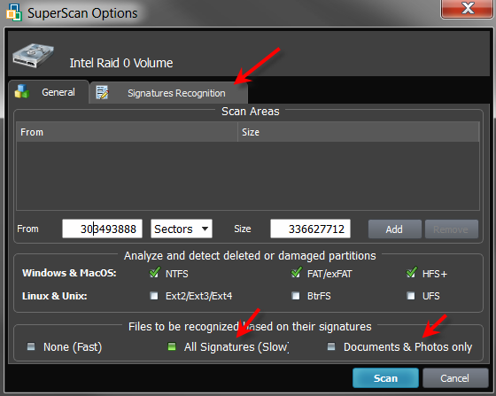
Task: Click the Intel Raid 0 Volume label
Action: [x=121, y=63]
